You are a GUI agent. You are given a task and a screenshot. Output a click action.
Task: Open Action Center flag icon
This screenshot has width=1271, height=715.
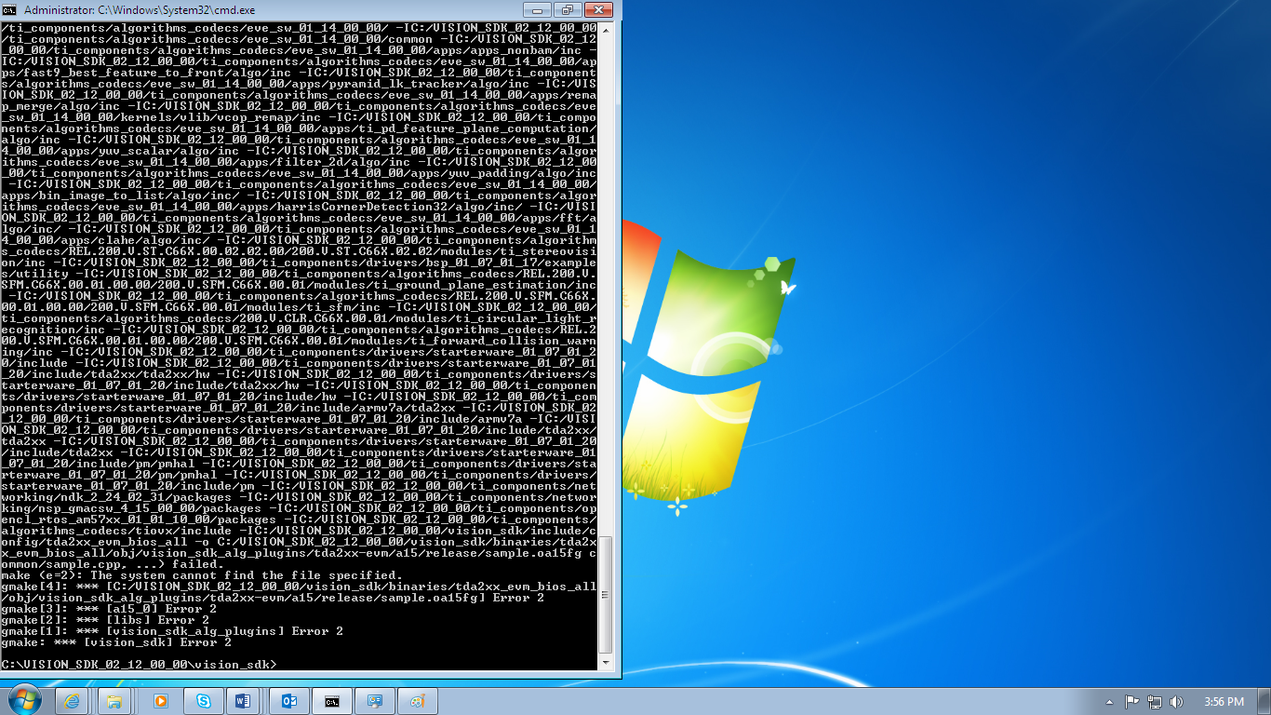(x=1132, y=702)
